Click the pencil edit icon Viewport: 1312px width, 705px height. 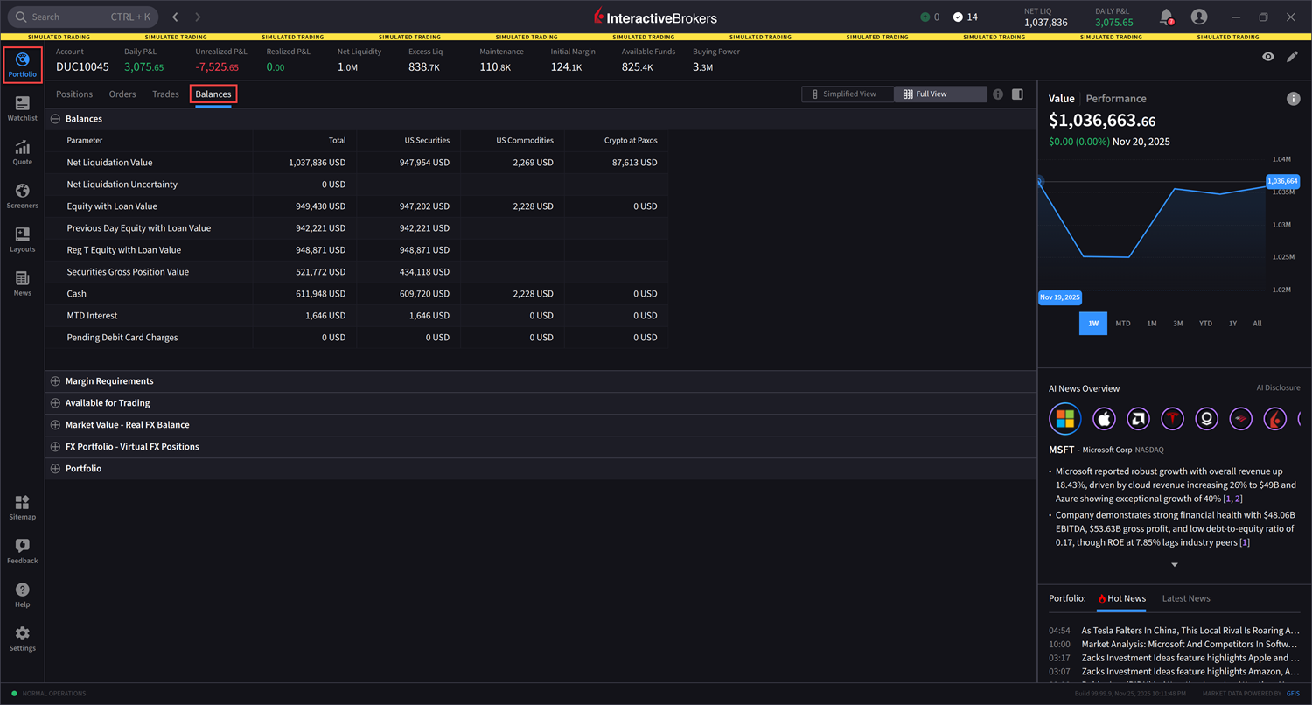(x=1292, y=57)
